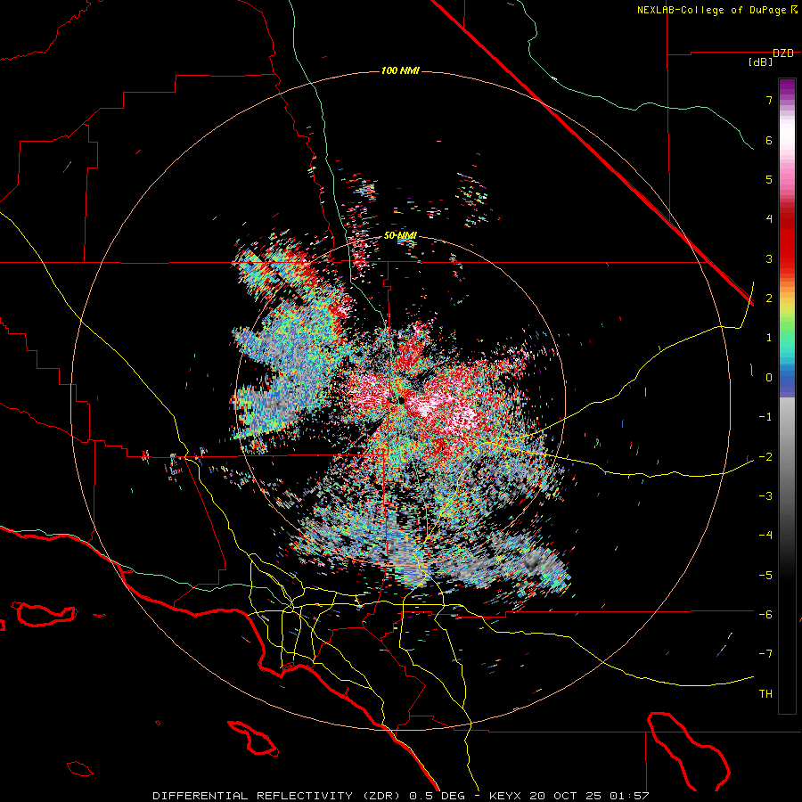The height and width of the screenshot is (802, 802).
Task: Click the -6 dB tick on the color scale
Action: [765, 615]
